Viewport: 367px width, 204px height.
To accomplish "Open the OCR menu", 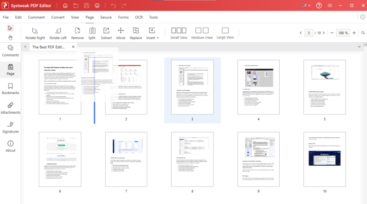I will 139,17.
